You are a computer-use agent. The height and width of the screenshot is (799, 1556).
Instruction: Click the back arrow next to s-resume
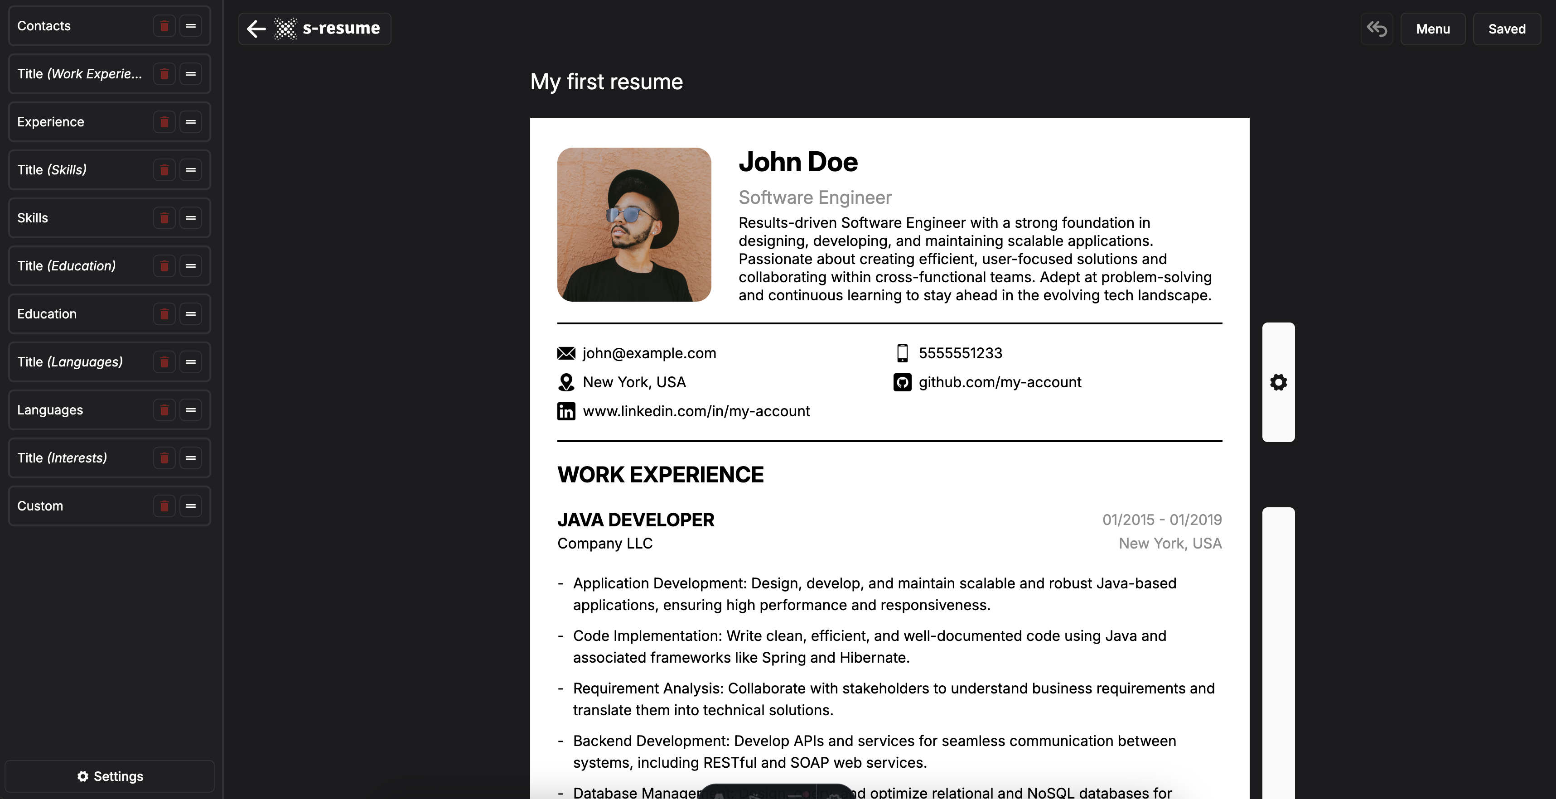[x=257, y=29]
